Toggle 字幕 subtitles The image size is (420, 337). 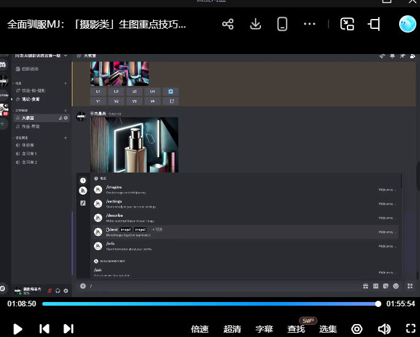[264, 329]
